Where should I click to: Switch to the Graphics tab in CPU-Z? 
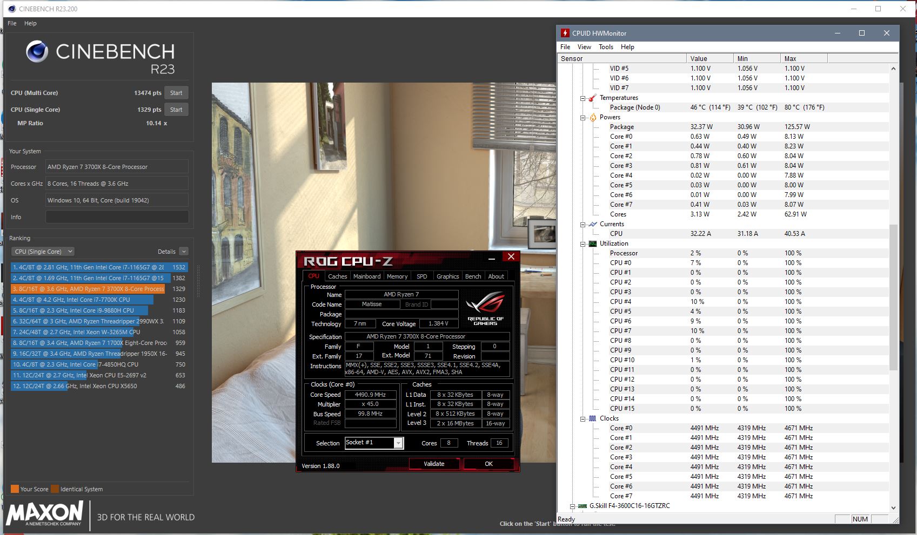(x=447, y=276)
